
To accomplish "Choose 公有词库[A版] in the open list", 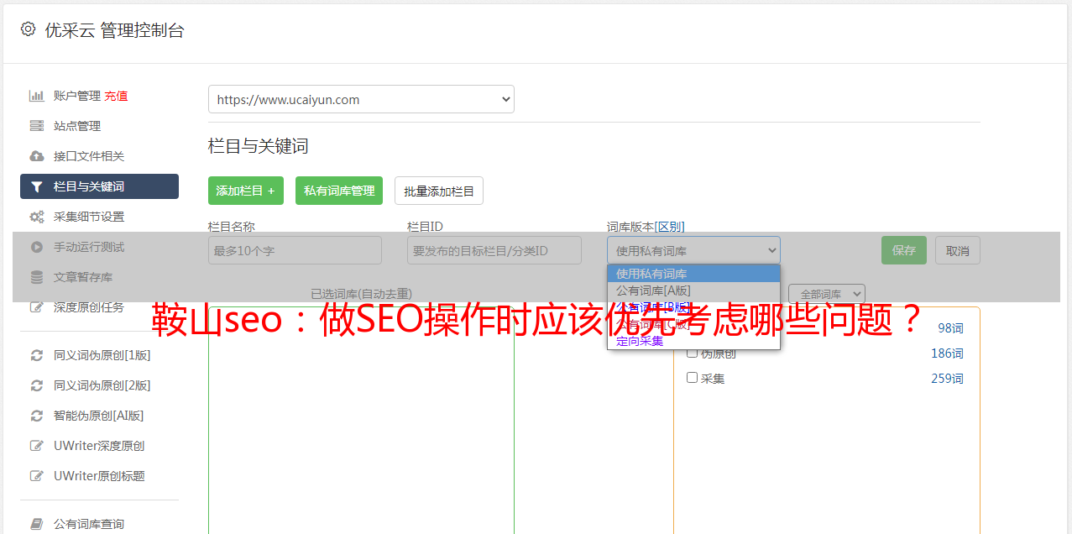I will tap(693, 291).
